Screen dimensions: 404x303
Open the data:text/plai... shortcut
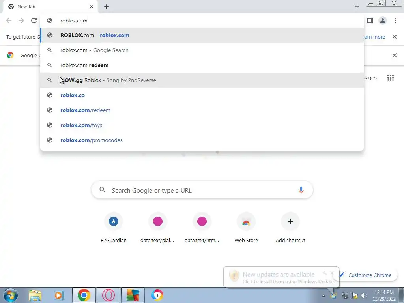click(x=157, y=228)
